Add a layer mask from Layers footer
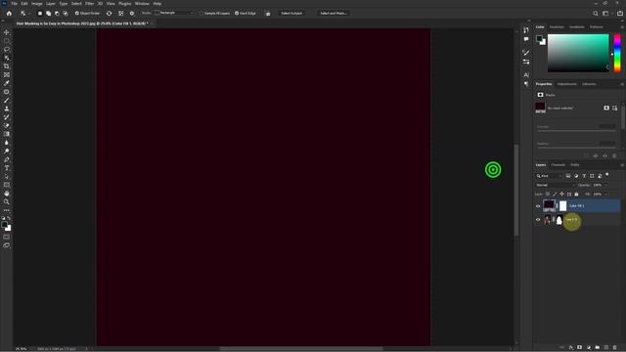 [x=580, y=348]
